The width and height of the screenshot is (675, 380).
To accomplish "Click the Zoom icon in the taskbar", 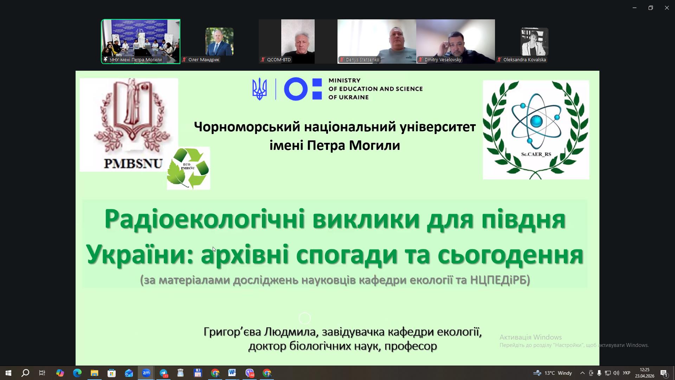I will 146,373.
